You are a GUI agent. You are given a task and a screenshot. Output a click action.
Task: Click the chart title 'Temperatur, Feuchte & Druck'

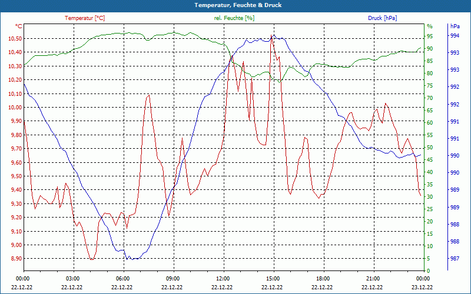pos(238,5)
